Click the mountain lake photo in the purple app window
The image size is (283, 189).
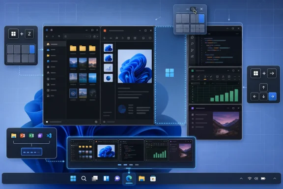pos(226,124)
